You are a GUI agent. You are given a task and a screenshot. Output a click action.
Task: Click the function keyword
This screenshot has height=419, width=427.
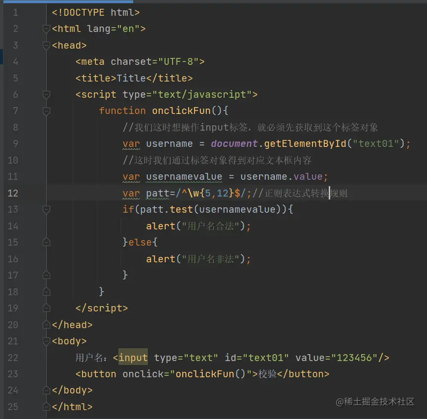coord(122,111)
